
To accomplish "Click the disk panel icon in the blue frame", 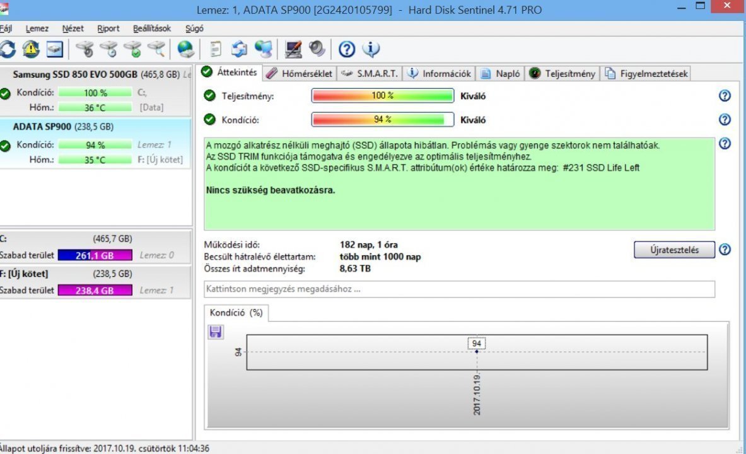I will click(x=55, y=49).
